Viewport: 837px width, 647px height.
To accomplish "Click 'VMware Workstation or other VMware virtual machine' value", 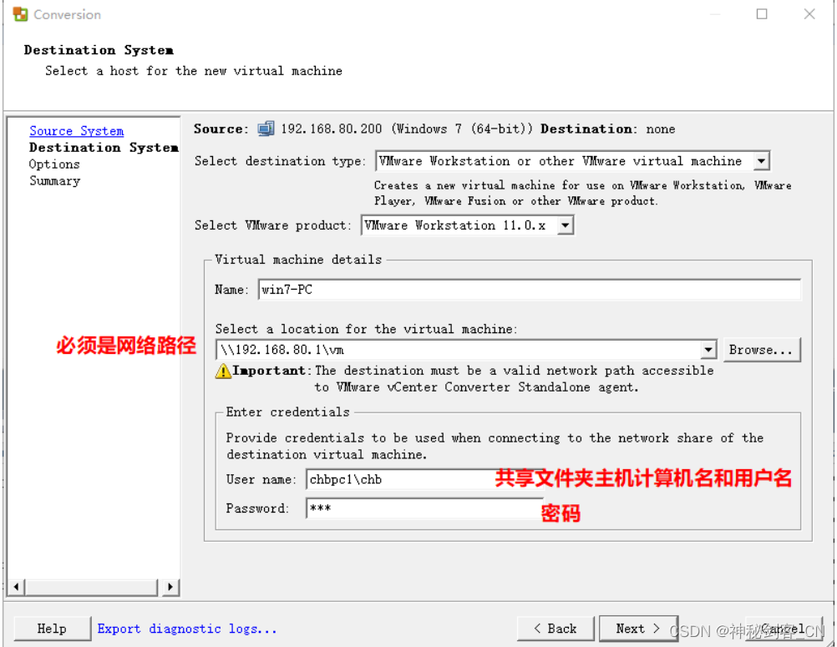I will pyautogui.click(x=561, y=160).
